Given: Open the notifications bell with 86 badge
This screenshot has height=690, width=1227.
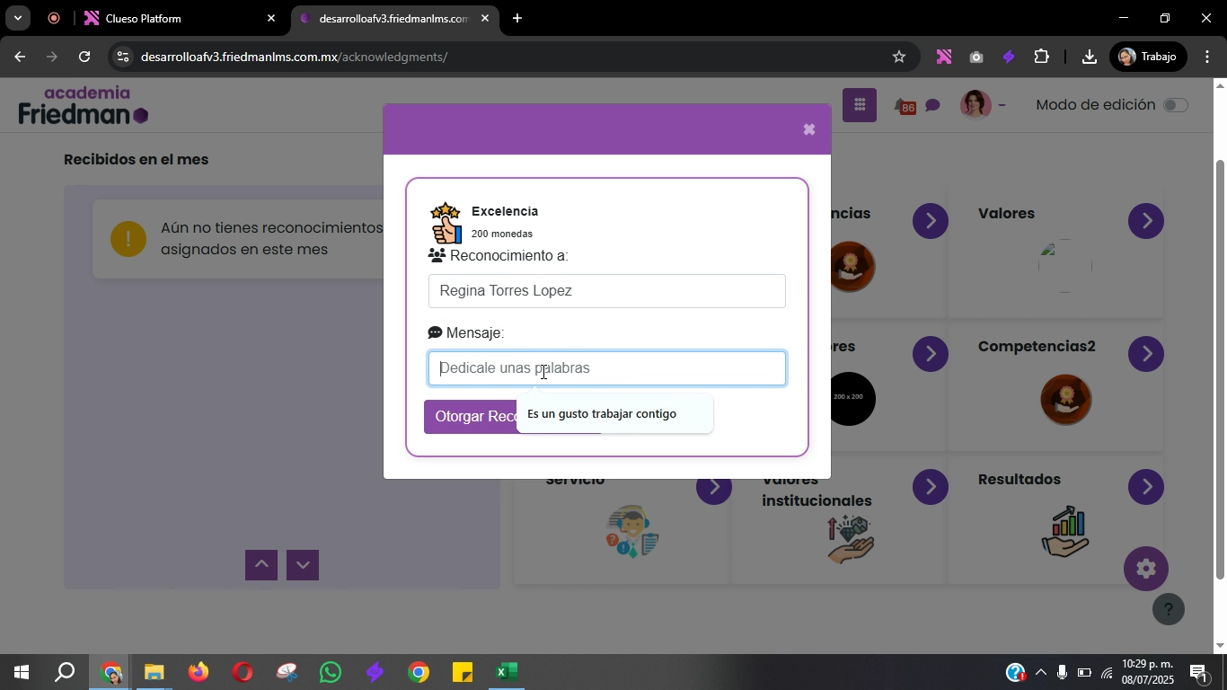Looking at the screenshot, I should click(x=904, y=106).
